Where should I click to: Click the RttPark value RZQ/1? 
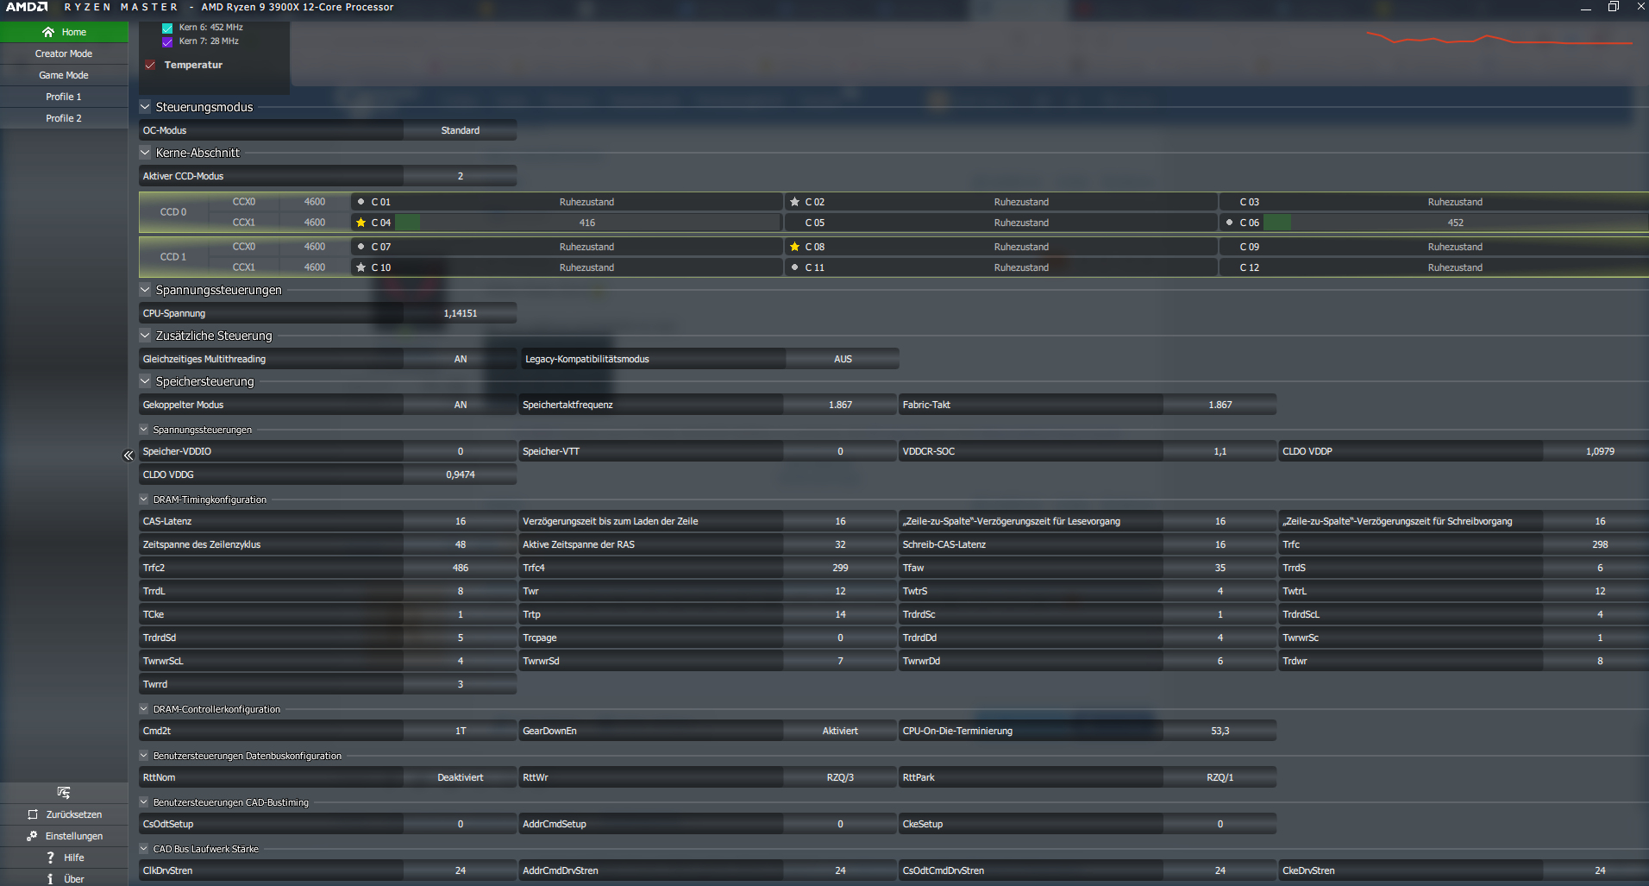[x=1220, y=777]
